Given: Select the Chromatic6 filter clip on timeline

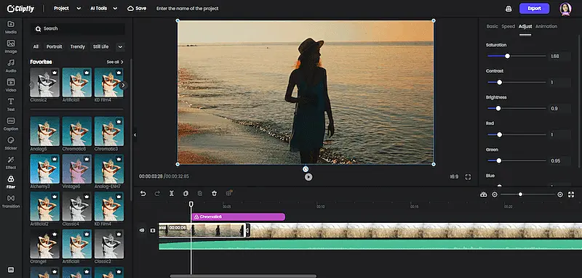Looking at the screenshot, I should tap(239, 217).
